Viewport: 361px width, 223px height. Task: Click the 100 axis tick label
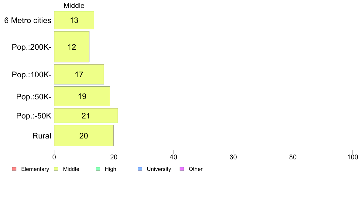(352, 157)
